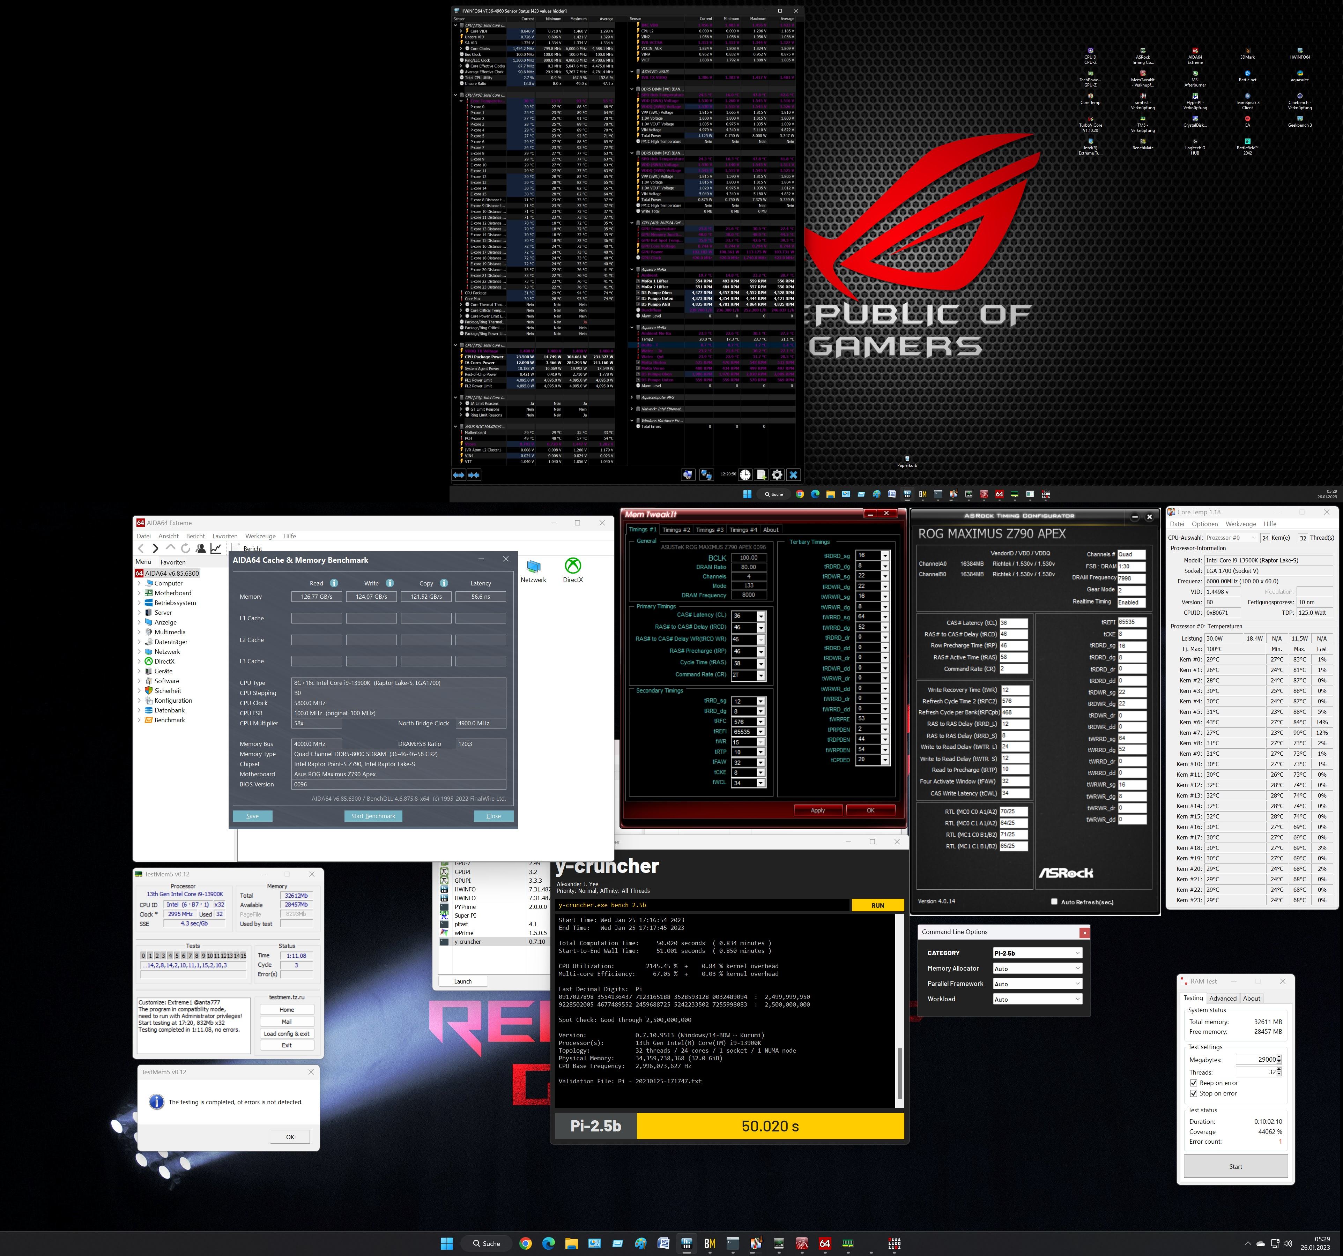Open AIDA64 graph toolbar icon
Viewport: 1343px width, 1256px height.
click(215, 548)
